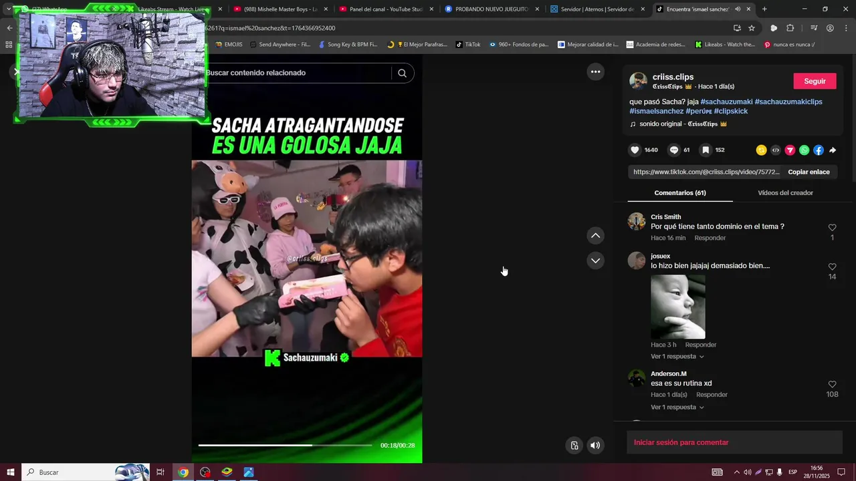Follow criiss.clips with Seguir button
This screenshot has width=856, height=481.
pos(815,81)
